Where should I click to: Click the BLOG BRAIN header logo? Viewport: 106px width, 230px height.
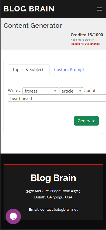(29, 9)
